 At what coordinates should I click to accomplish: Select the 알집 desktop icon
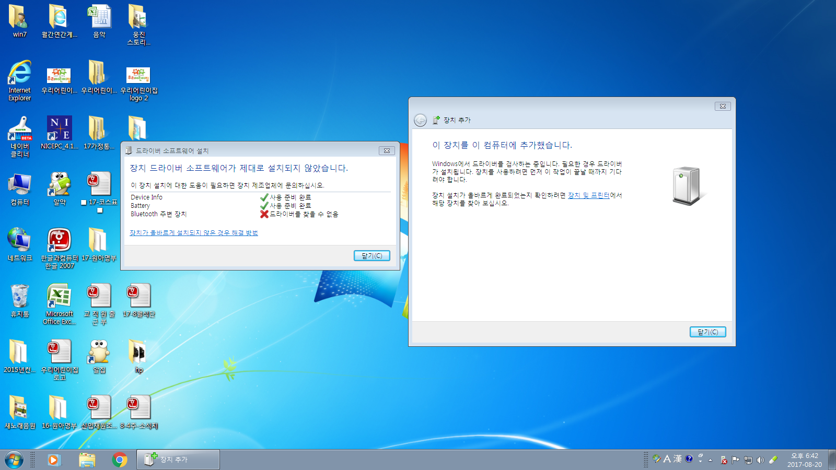(99, 356)
